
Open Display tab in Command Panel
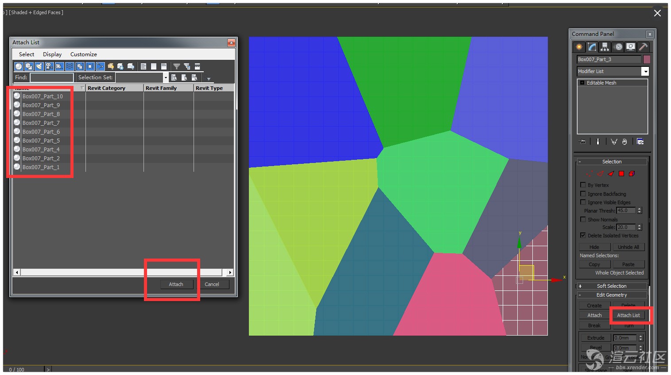coord(631,47)
